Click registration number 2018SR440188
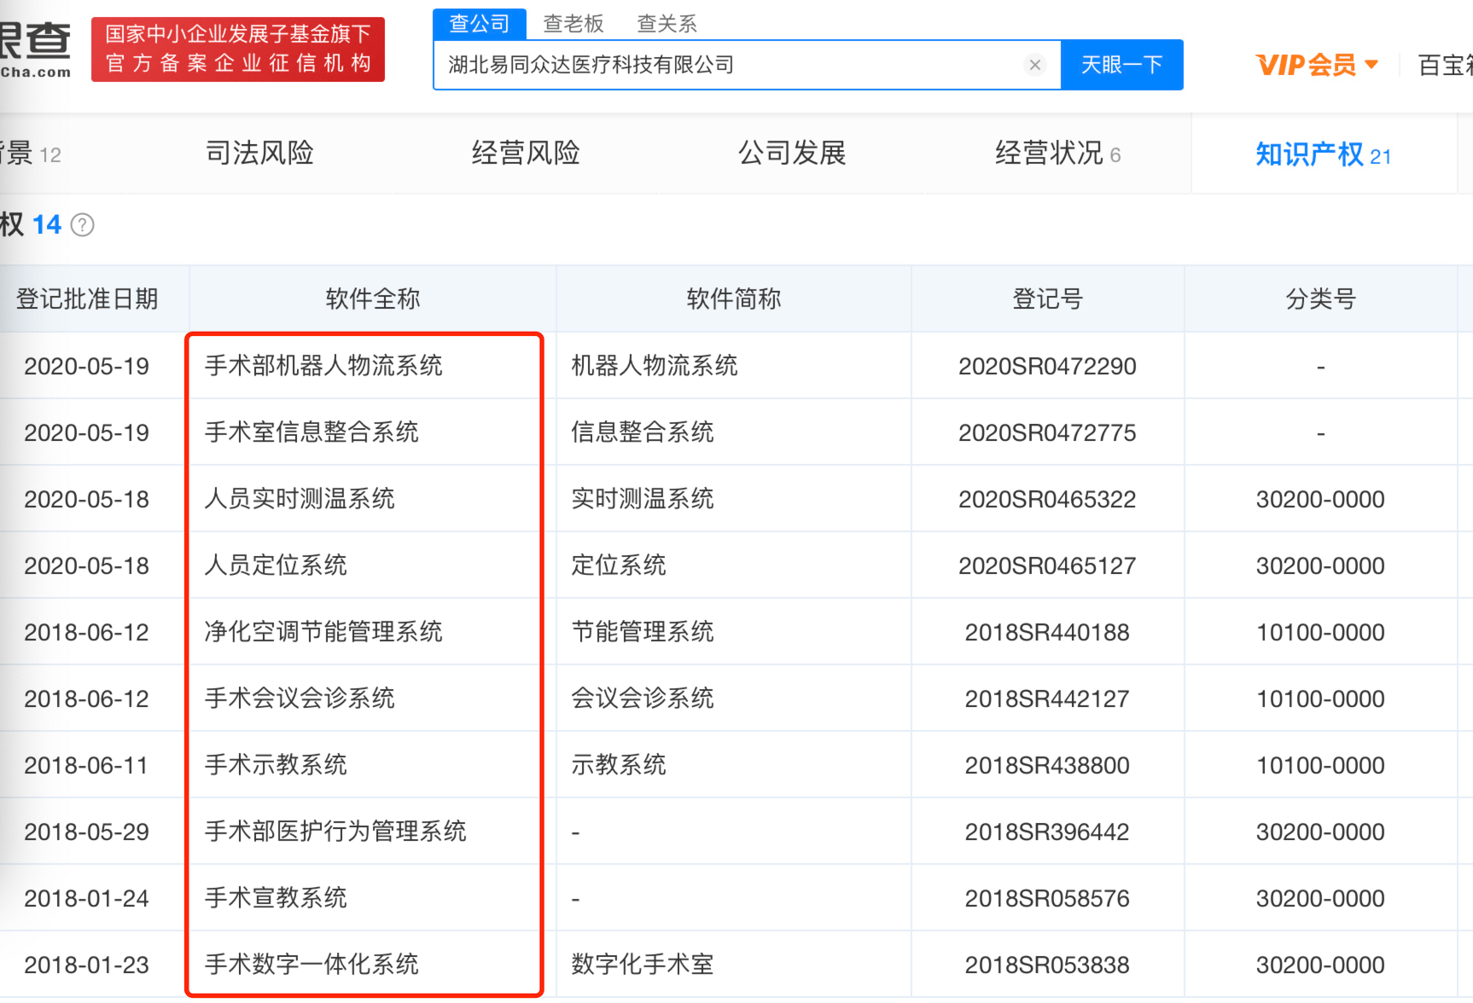Viewport: 1473px width, 1003px height. tap(1047, 633)
